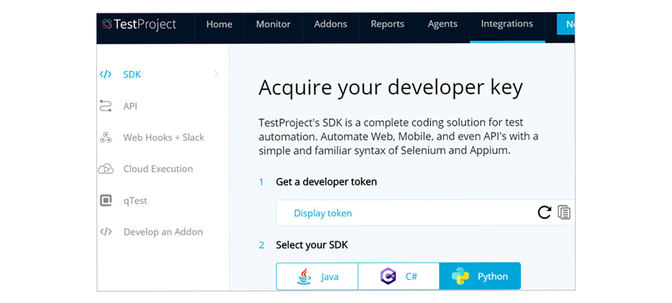The image size is (672, 303).
Task: Open the qTest integration
Action: [x=135, y=201]
